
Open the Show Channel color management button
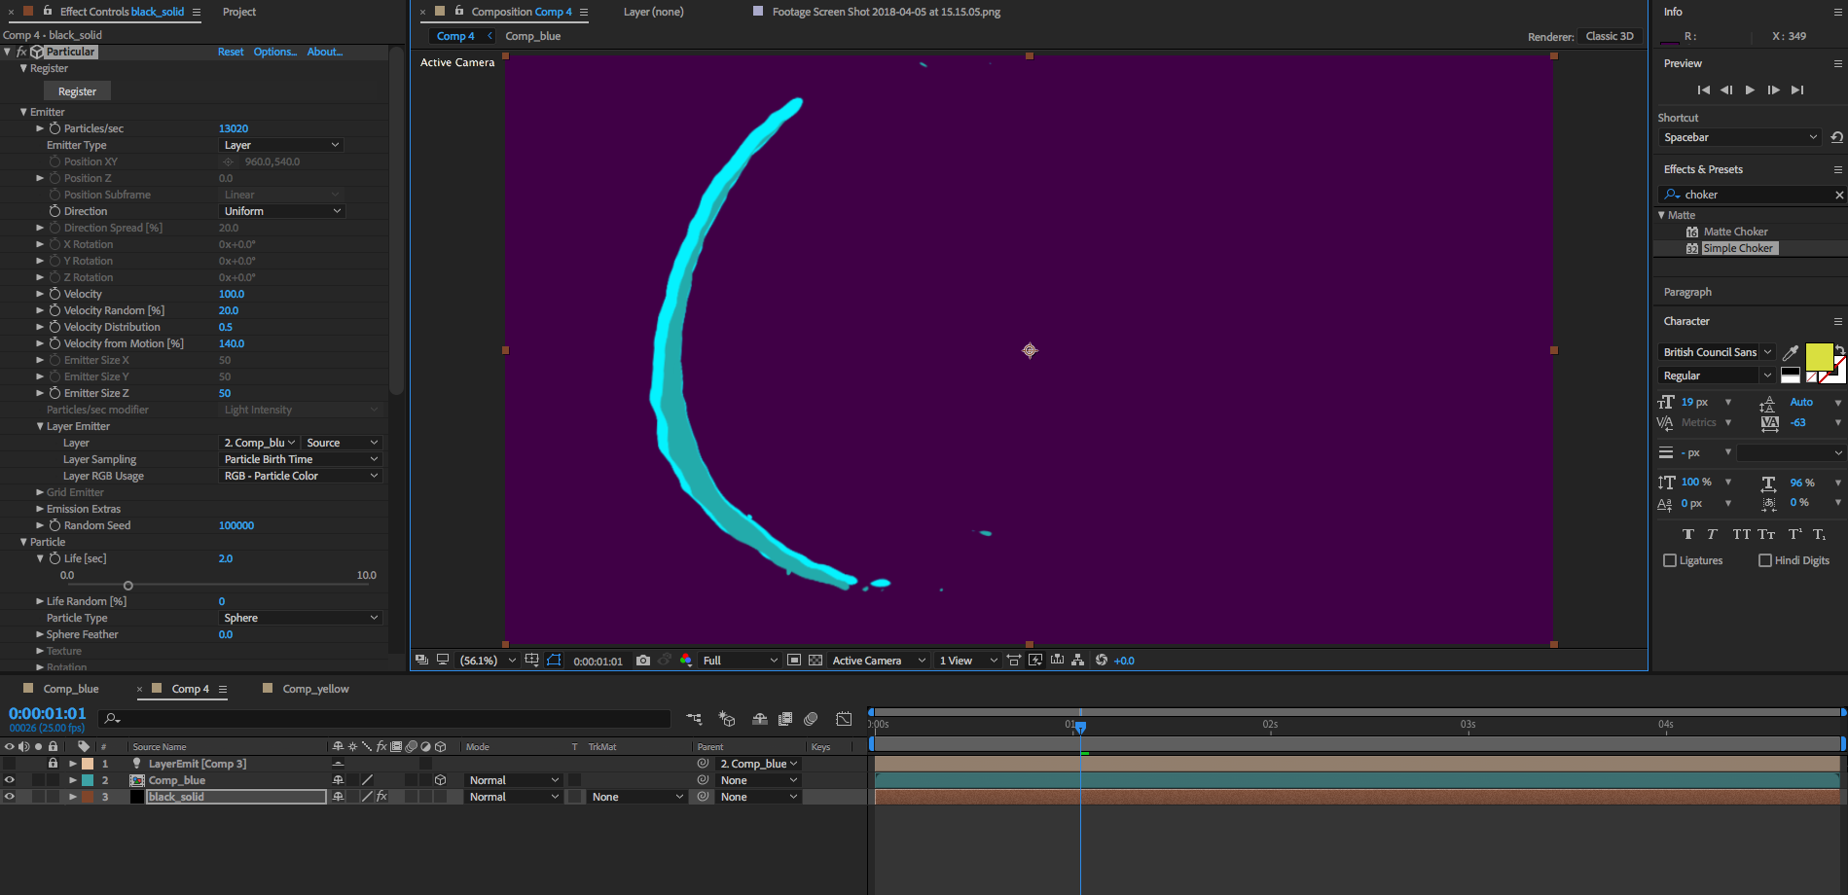686,661
